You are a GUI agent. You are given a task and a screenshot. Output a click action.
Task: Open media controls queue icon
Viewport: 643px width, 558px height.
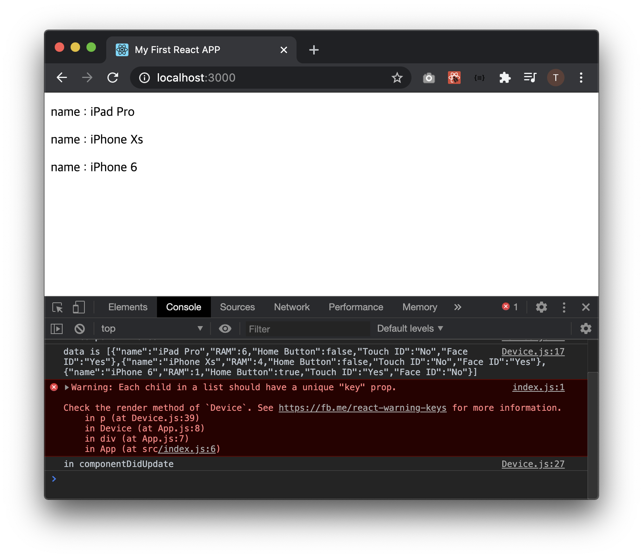530,78
